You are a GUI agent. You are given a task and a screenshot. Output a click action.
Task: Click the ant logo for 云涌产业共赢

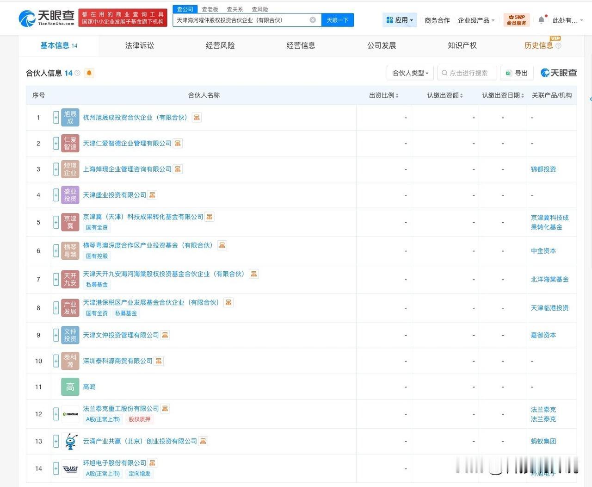click(70, 442)
